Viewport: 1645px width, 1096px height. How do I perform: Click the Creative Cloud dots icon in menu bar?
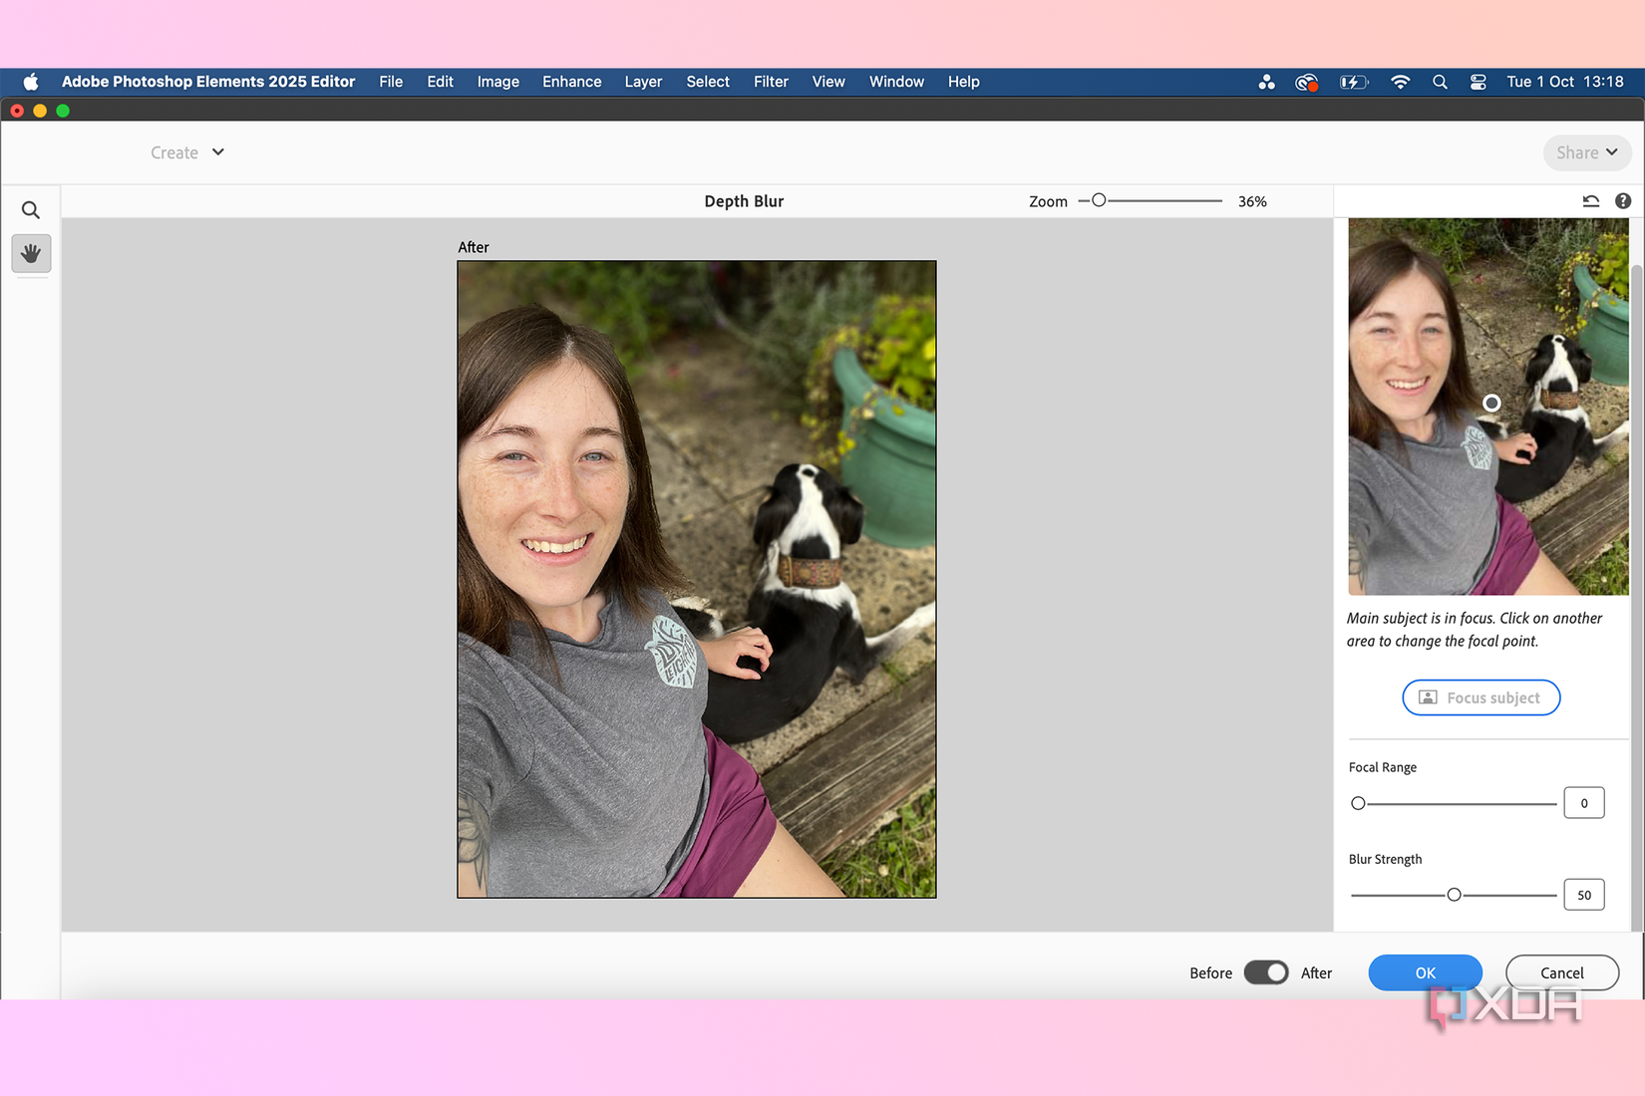point(1266,82)
